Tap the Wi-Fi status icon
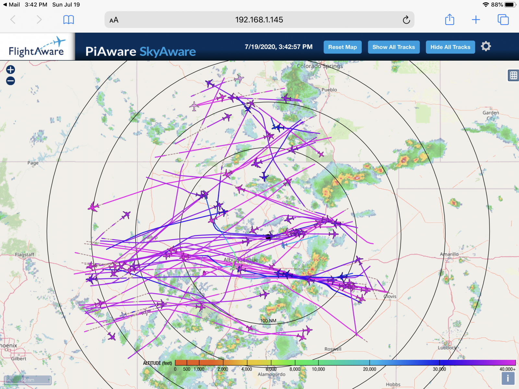 coord(486,5)
